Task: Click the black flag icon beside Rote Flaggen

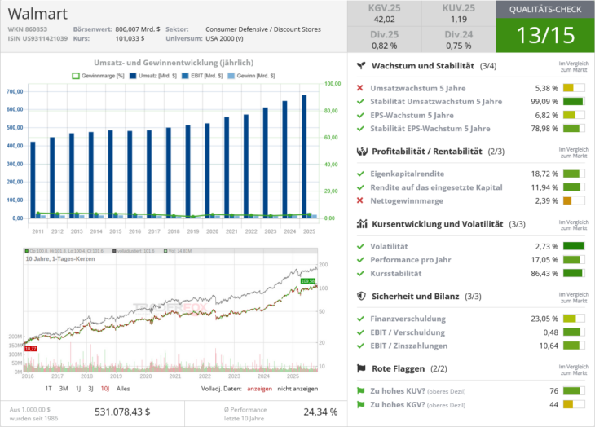Action: click(x=360, y=368)
